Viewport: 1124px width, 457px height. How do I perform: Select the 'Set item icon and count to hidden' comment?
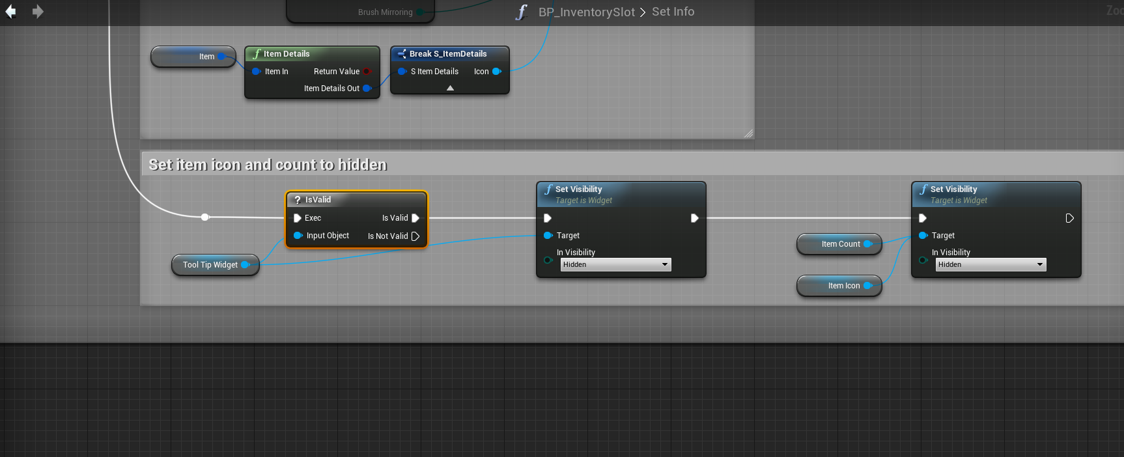click(x=268, y=165)
